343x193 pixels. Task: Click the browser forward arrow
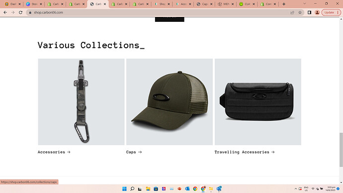point(13,12)
